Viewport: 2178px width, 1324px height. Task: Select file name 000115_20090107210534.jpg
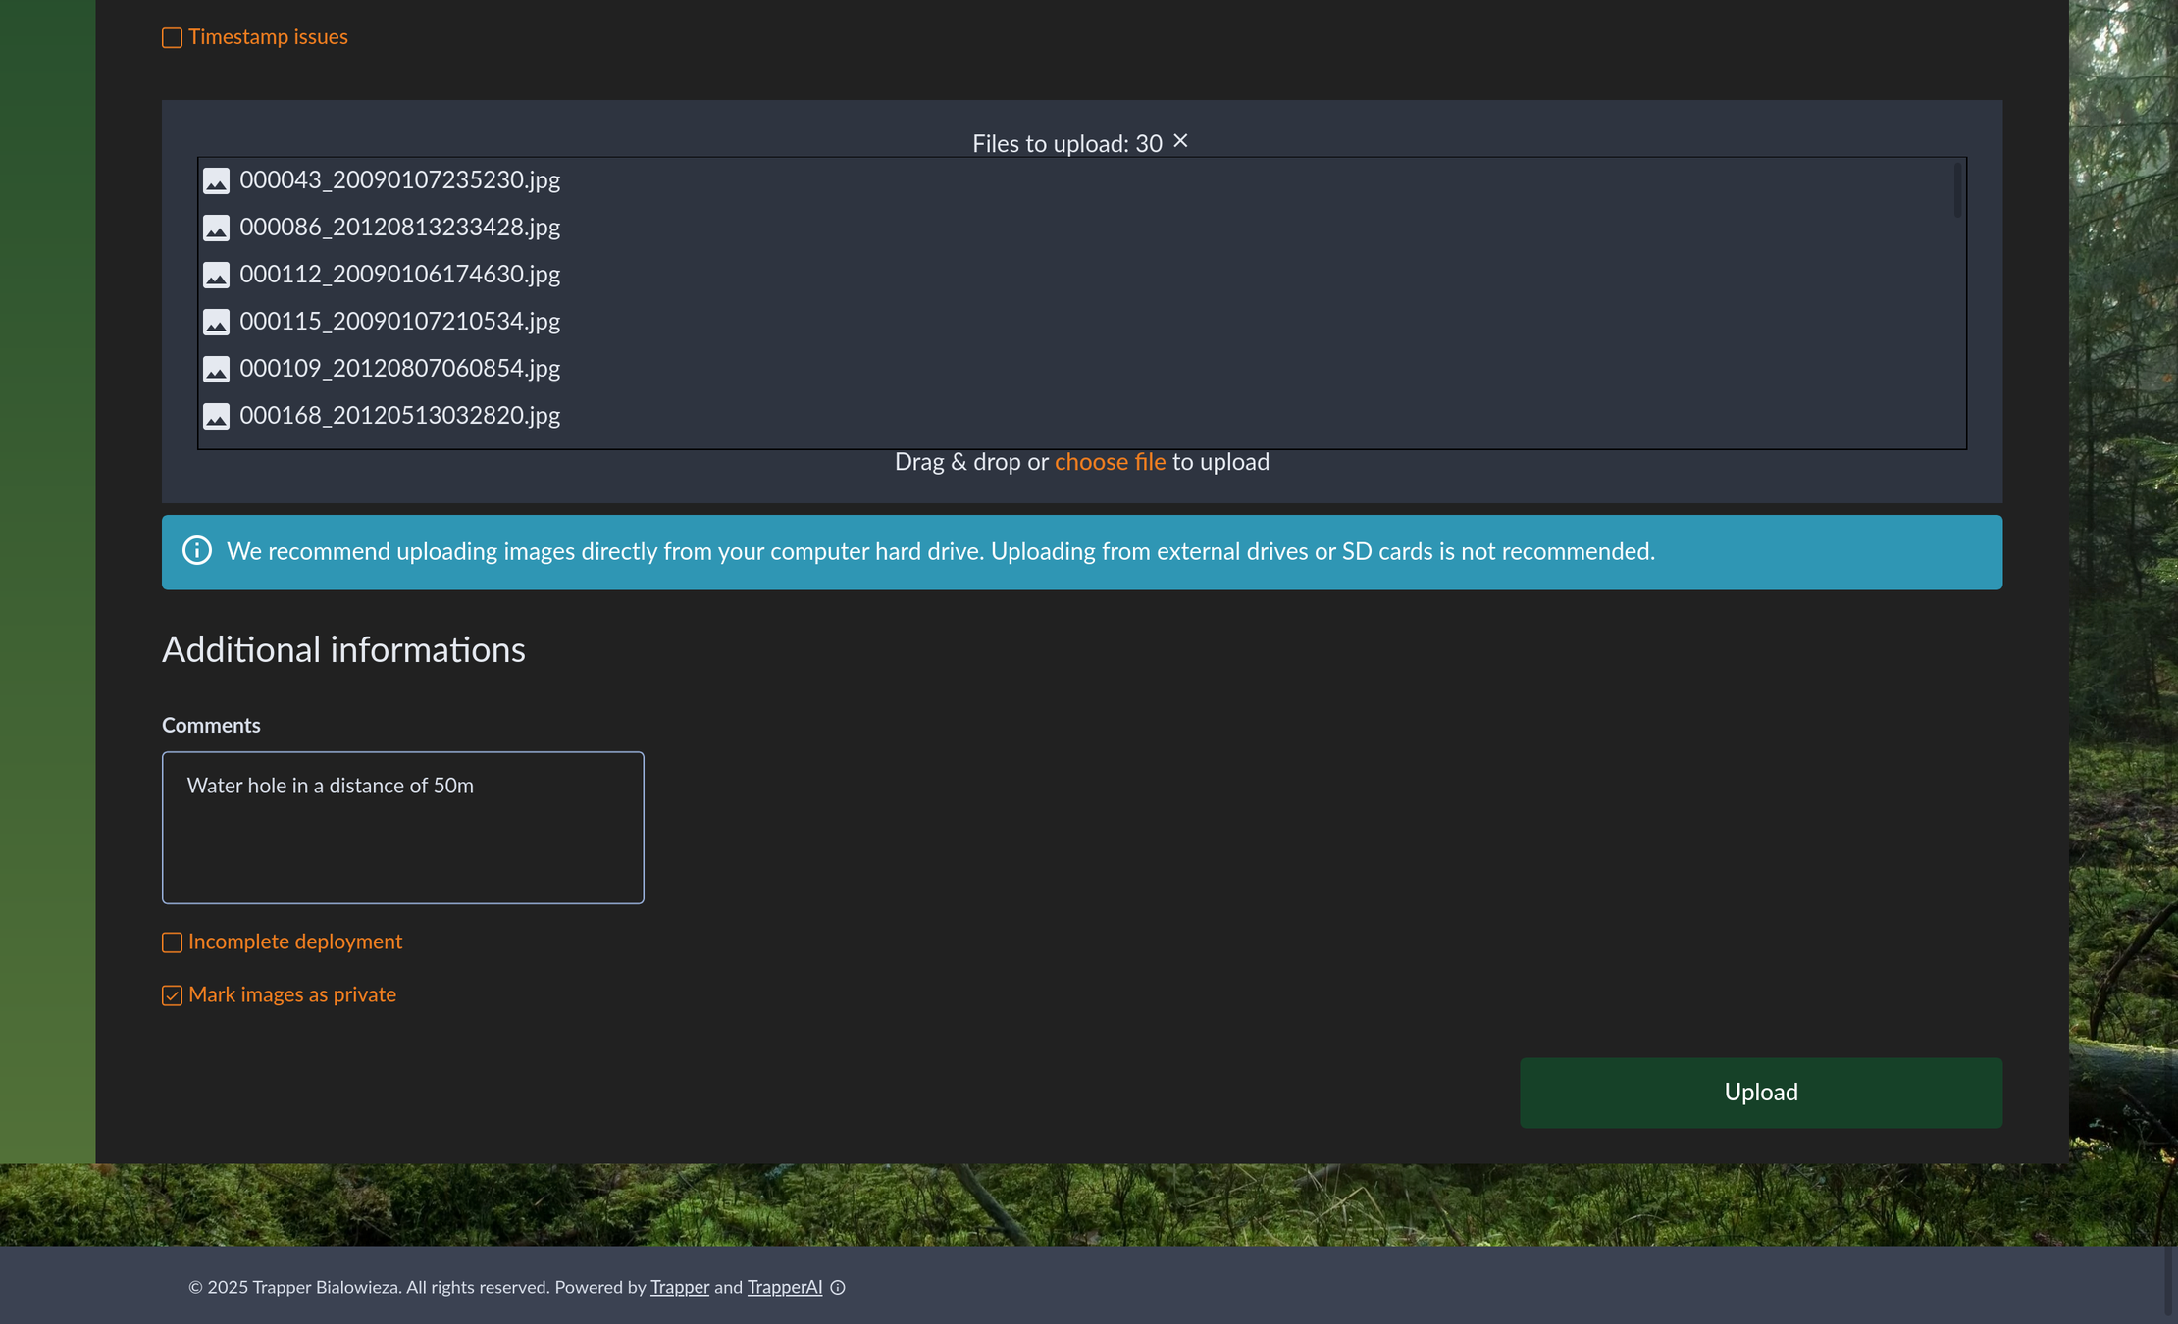pos(400,322)
